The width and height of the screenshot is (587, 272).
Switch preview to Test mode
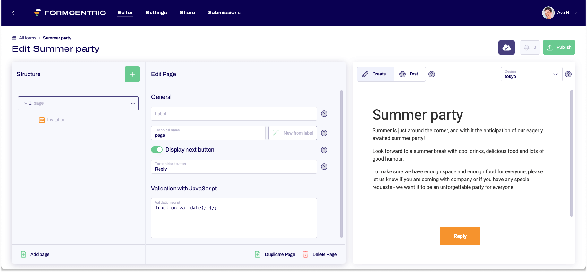point(410,74)
